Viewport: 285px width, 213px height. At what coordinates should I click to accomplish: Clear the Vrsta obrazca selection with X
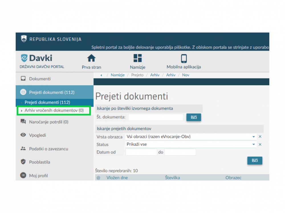pos(260,137)
